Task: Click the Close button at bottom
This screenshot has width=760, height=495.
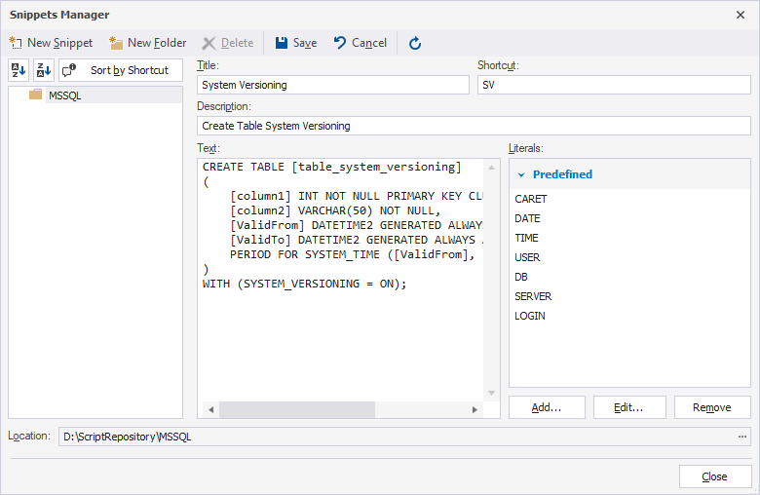Action: pos(715,476)
